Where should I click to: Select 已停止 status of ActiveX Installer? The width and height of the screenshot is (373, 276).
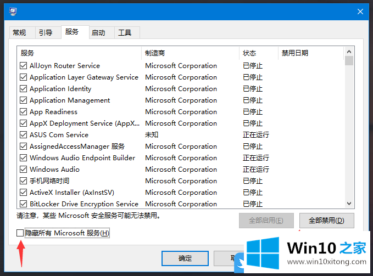click(x=253, y=193)
